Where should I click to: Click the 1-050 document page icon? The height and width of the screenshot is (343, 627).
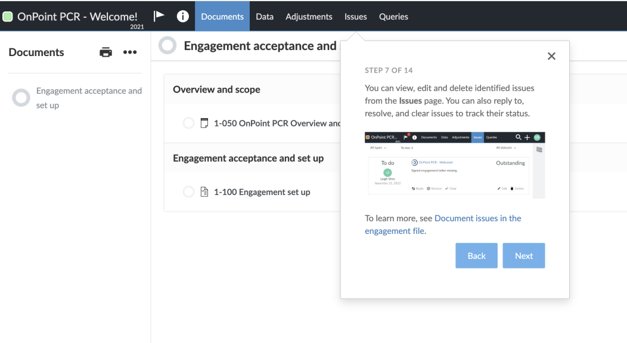[x=204, y=123]
